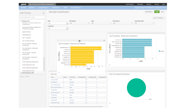The height and width of the screenshot is (111, 186).
Task: Expand the Active Directory panel group
Action: coord(27,73)
